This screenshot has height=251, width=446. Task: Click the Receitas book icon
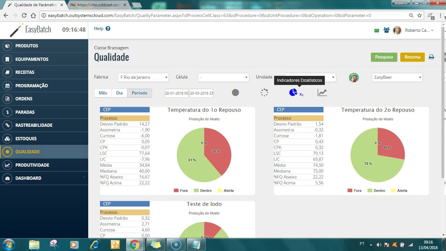click(7, 73)
